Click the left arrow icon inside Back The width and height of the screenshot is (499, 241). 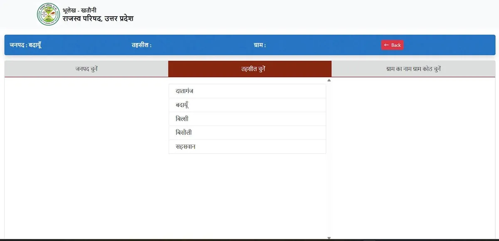(x=386, y=45)
